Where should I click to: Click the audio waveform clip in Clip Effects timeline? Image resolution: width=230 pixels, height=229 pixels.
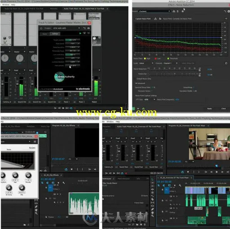84,203
